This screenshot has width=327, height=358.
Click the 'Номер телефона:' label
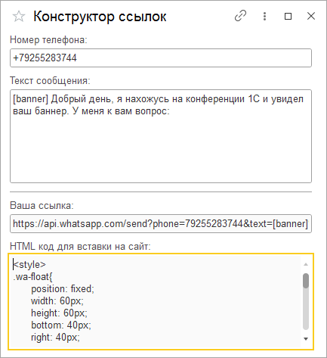[48, 39]
